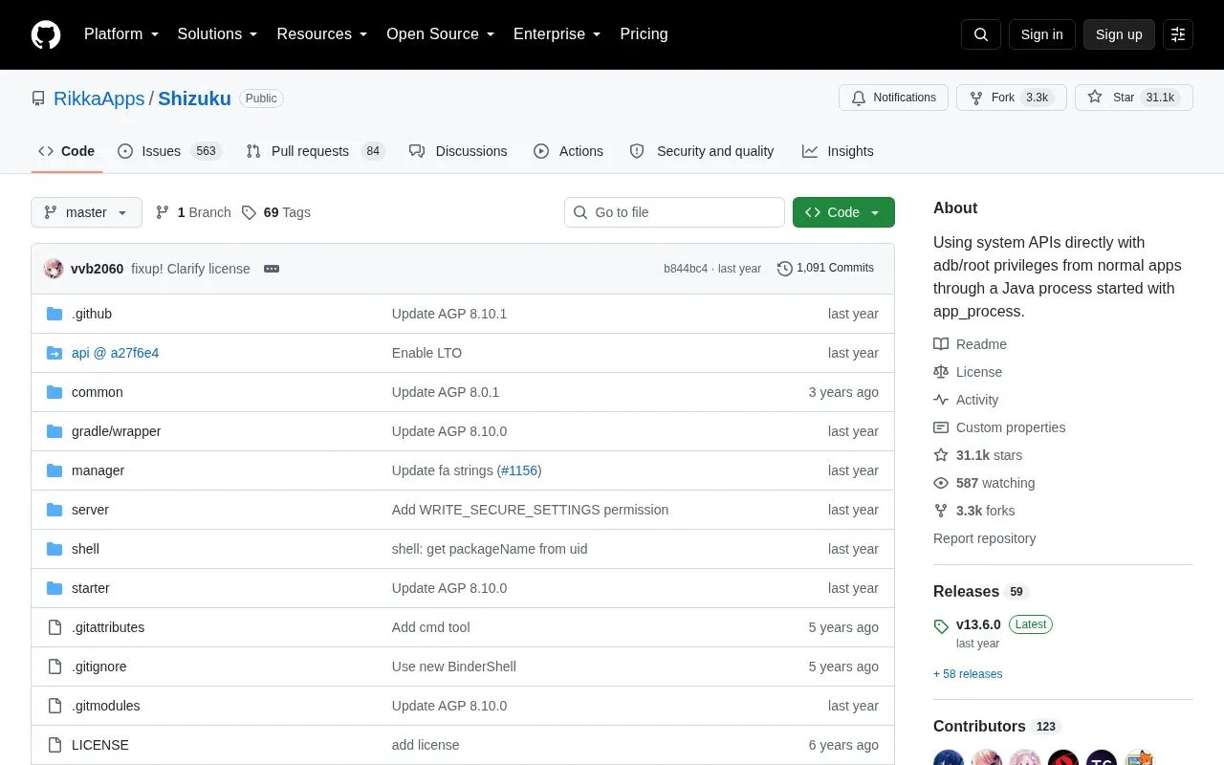
Task: Switch to the Issues tab
Action: 169,151
